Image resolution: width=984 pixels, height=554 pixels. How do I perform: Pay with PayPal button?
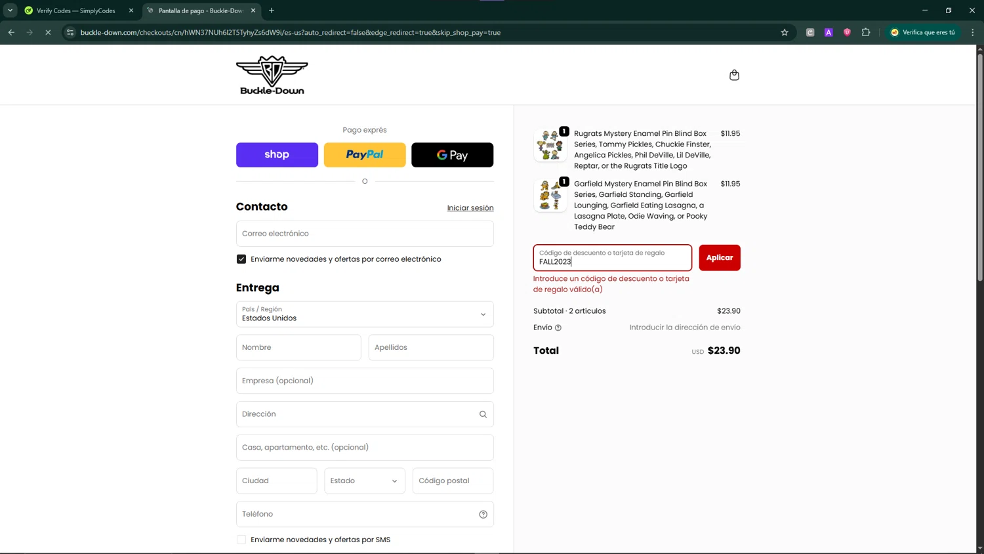click(x=365, y=155)
